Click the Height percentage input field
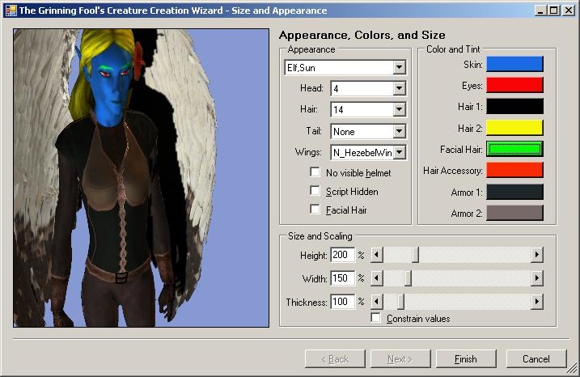The width and height of the screenshot is (580, 377). point(342,255)
